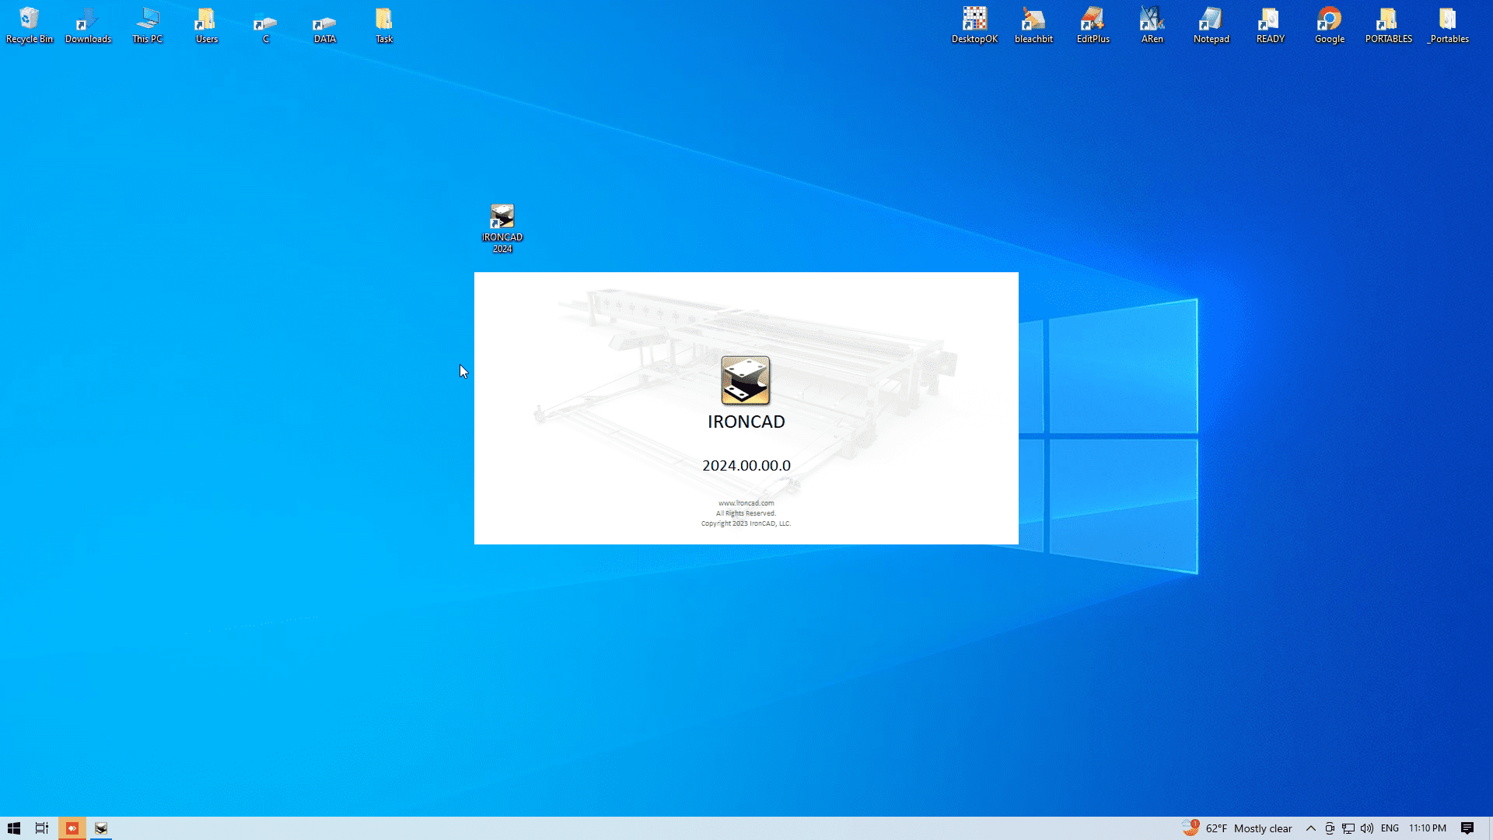Select the READY folder shortcut
Image resolution: width=1493 pixels, height=840 pixels.
pos(1270,25)
